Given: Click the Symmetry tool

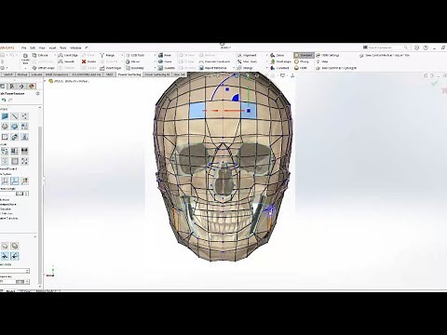Looking at the screenshot, I should click(135, 68).
